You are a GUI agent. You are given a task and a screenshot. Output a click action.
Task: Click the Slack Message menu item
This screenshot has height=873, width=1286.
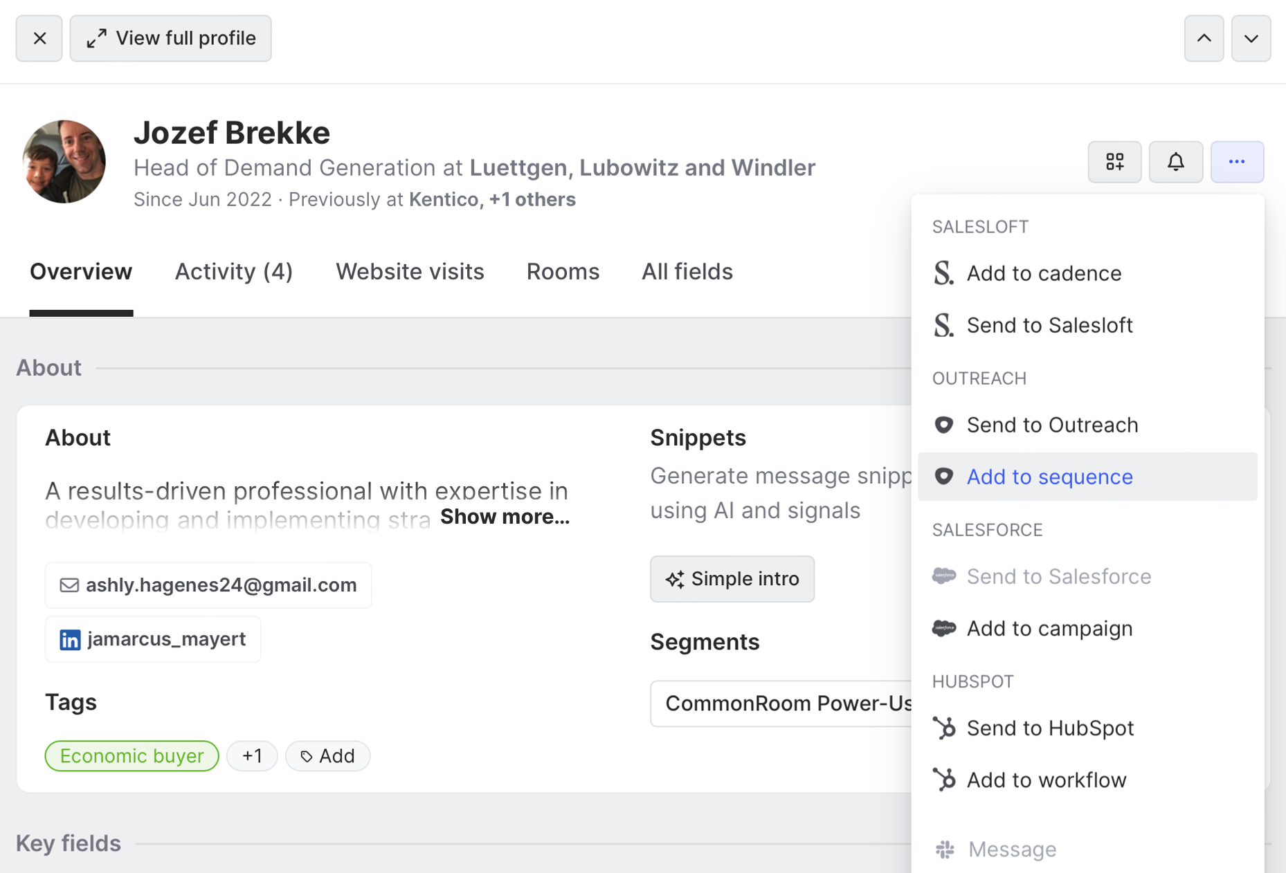(1087, 849)
